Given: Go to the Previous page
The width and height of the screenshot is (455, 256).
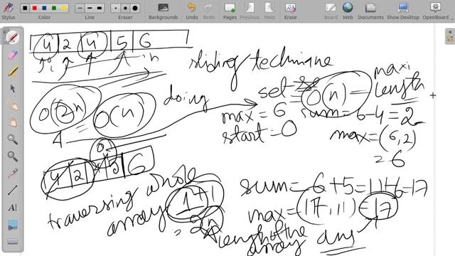Looking at the screenshot, I should (x=250, y=11).
